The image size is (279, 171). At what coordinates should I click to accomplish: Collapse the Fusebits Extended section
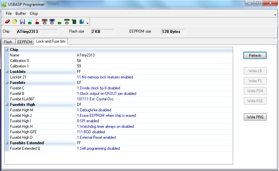(7, 143)
